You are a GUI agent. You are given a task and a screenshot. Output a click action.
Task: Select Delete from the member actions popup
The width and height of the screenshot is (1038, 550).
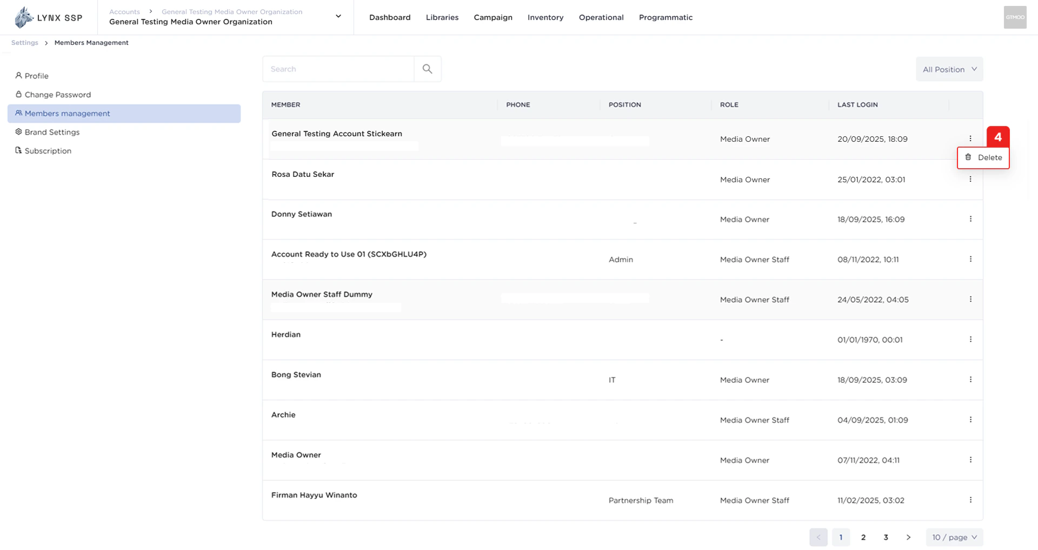point(983,158)
